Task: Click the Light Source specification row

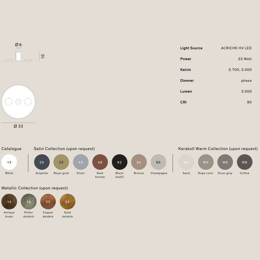Action: tap(216, 48)
